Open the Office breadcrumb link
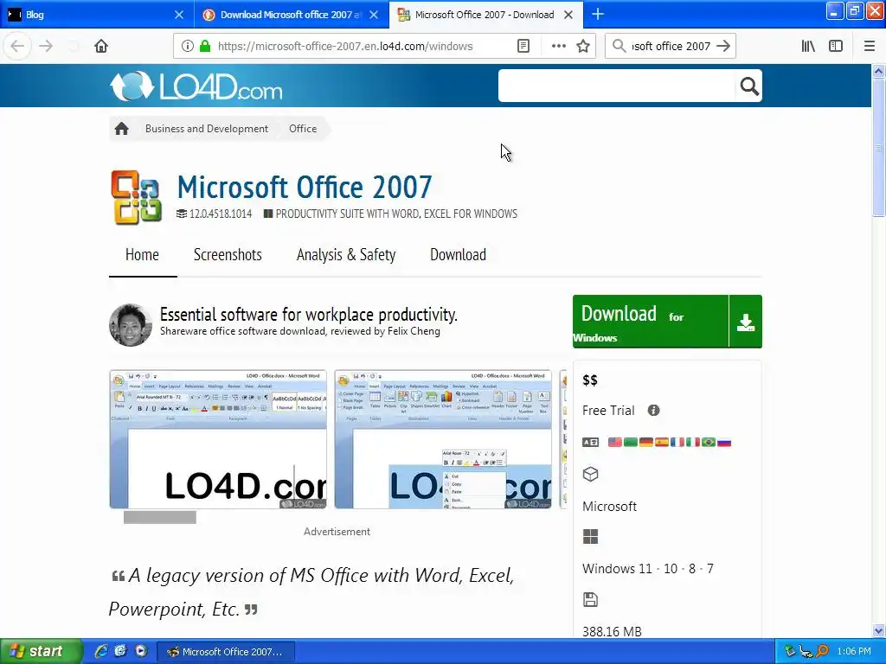886x664 pixels. coord(303,129)
